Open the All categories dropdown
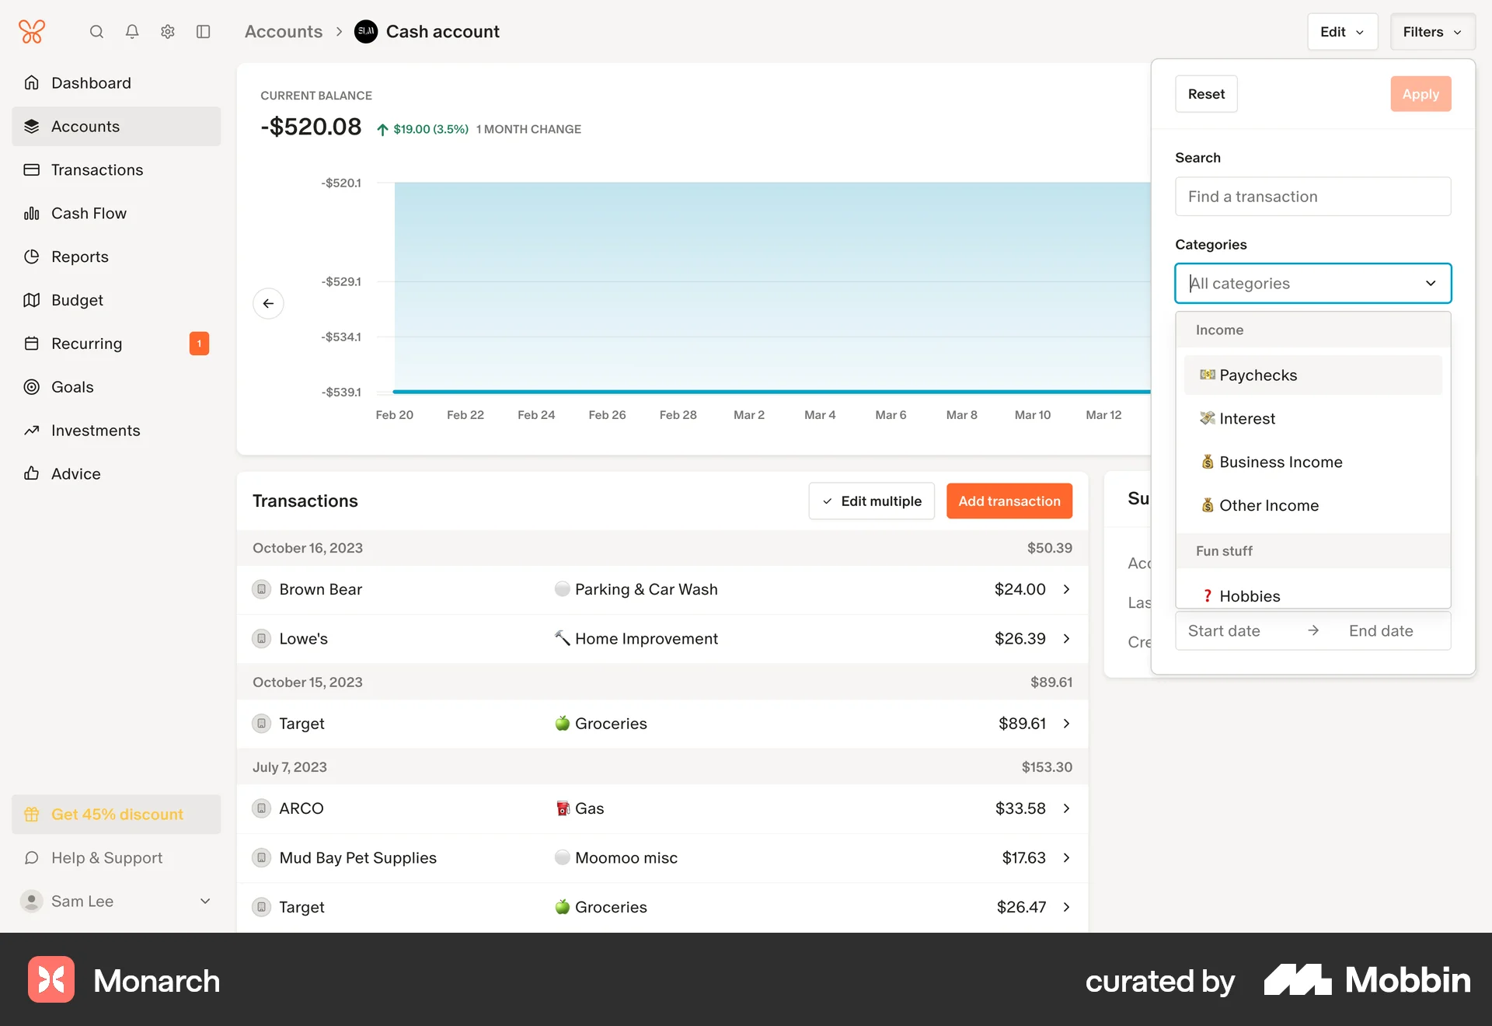 click(1312, 283)
